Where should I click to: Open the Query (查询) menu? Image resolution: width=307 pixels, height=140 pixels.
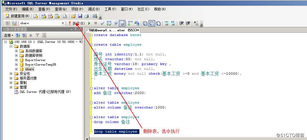pyautogui.click(x=60, y=9)
